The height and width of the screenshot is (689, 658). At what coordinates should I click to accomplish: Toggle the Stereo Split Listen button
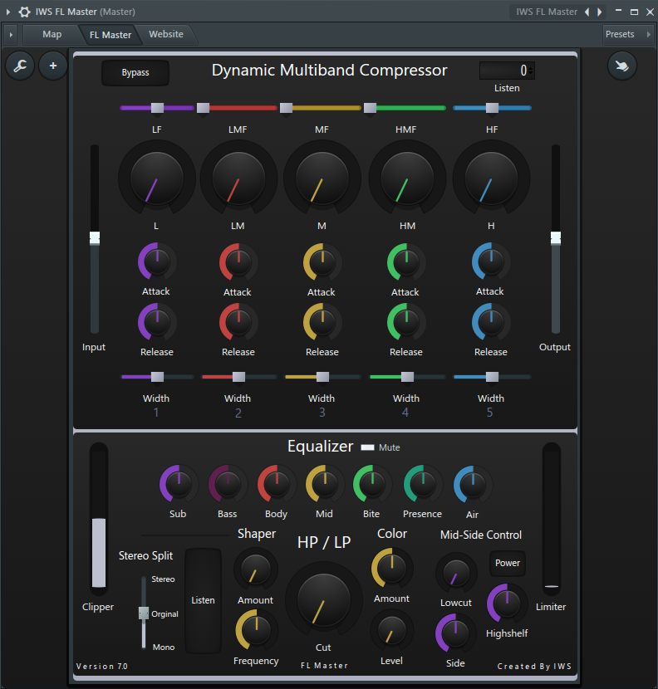pos(203,600)
